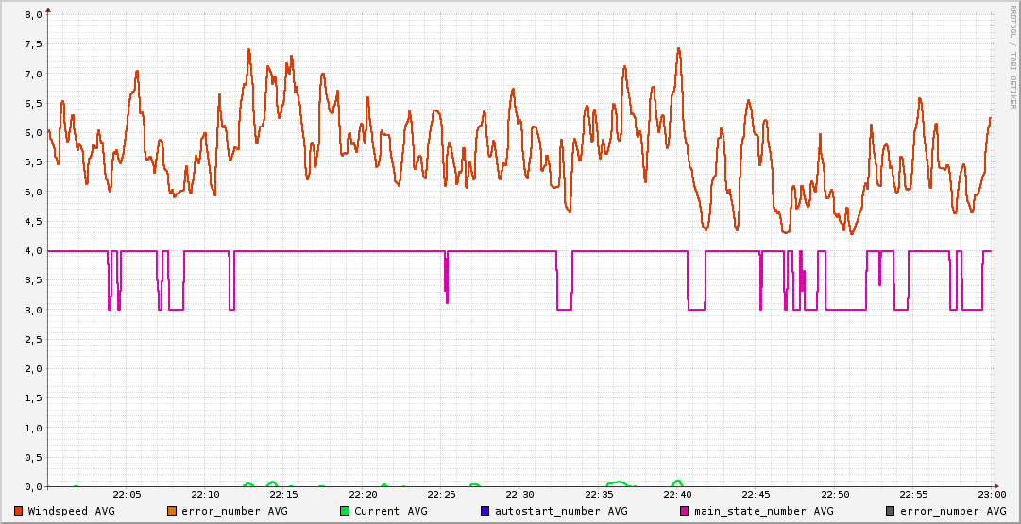Click the 0,0 value on the Y axis
Image resolution: width=1021 pixels, height=524 pixels.
tap(33, 486)
